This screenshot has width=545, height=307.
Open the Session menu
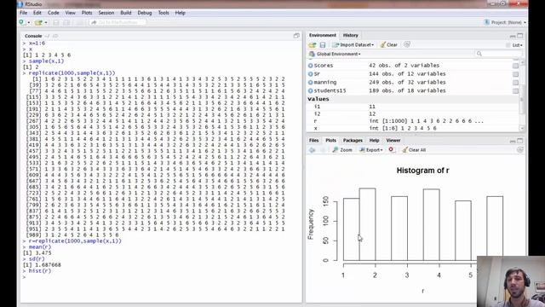click(x=106, y=13)
